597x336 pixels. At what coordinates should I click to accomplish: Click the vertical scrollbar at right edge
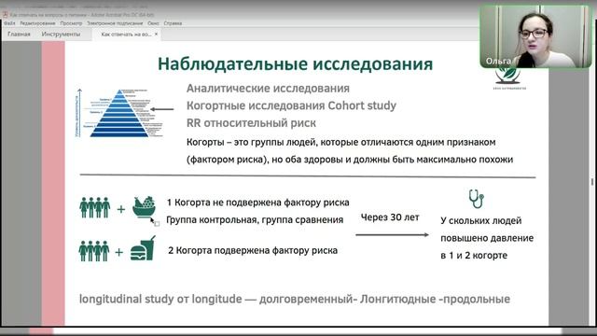point(592,182)
